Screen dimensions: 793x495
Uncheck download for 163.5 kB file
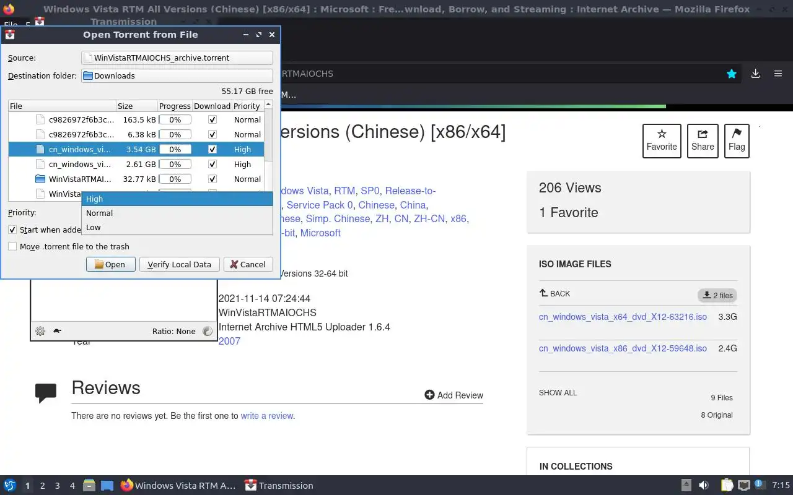click(212, 119)
